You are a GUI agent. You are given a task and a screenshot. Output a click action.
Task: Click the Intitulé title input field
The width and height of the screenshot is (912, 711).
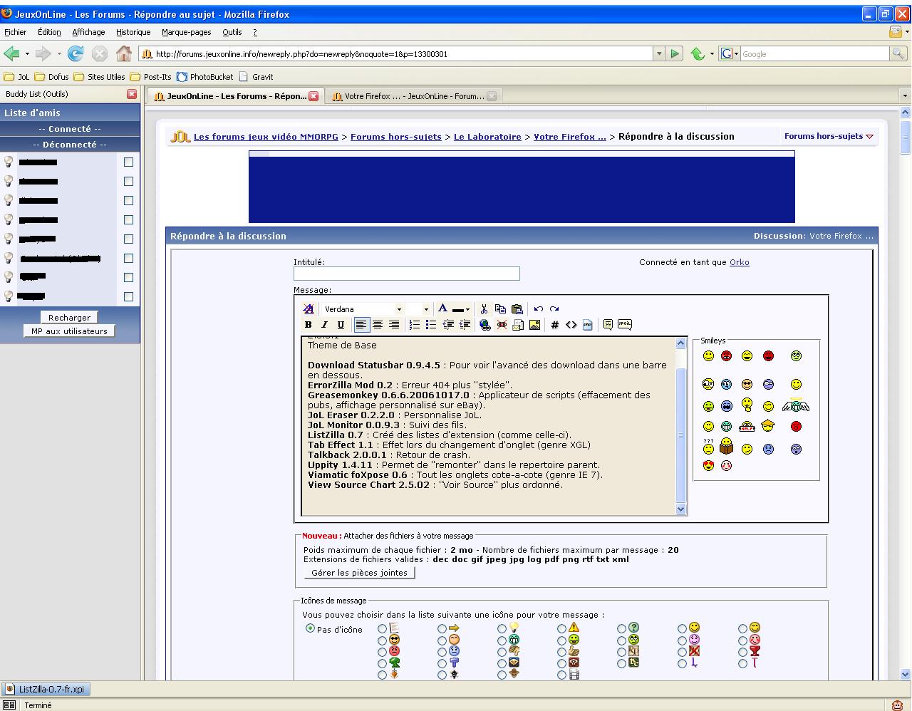[407, 274]
